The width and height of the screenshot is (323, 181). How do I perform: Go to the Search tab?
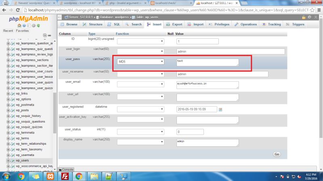tap(133, 24)
